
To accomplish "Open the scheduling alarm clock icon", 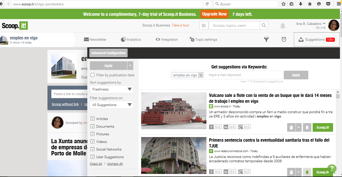I will 284,39.
